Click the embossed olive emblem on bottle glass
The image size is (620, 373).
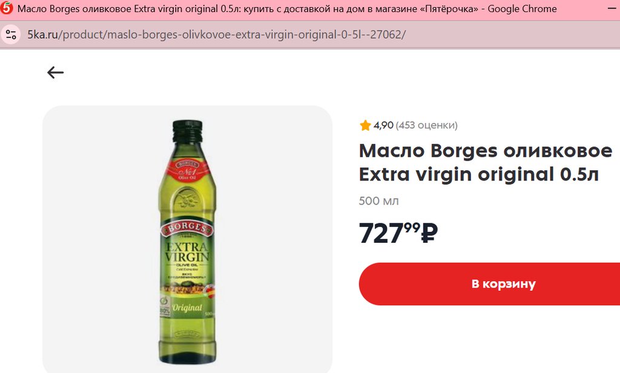pos(187,200)
